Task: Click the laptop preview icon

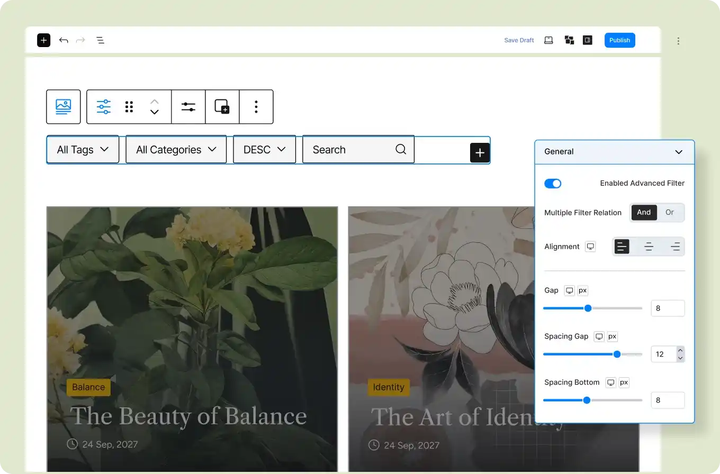Action: click(x=548, y=40)
